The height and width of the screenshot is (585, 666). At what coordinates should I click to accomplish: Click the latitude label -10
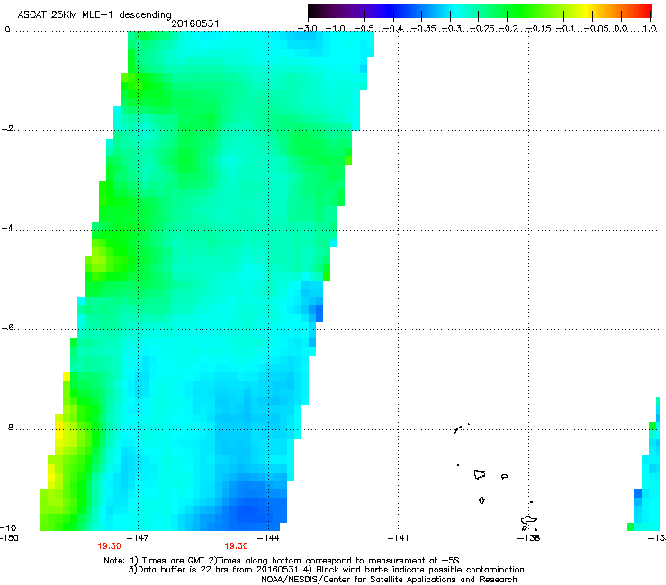(x=8, y=527)
